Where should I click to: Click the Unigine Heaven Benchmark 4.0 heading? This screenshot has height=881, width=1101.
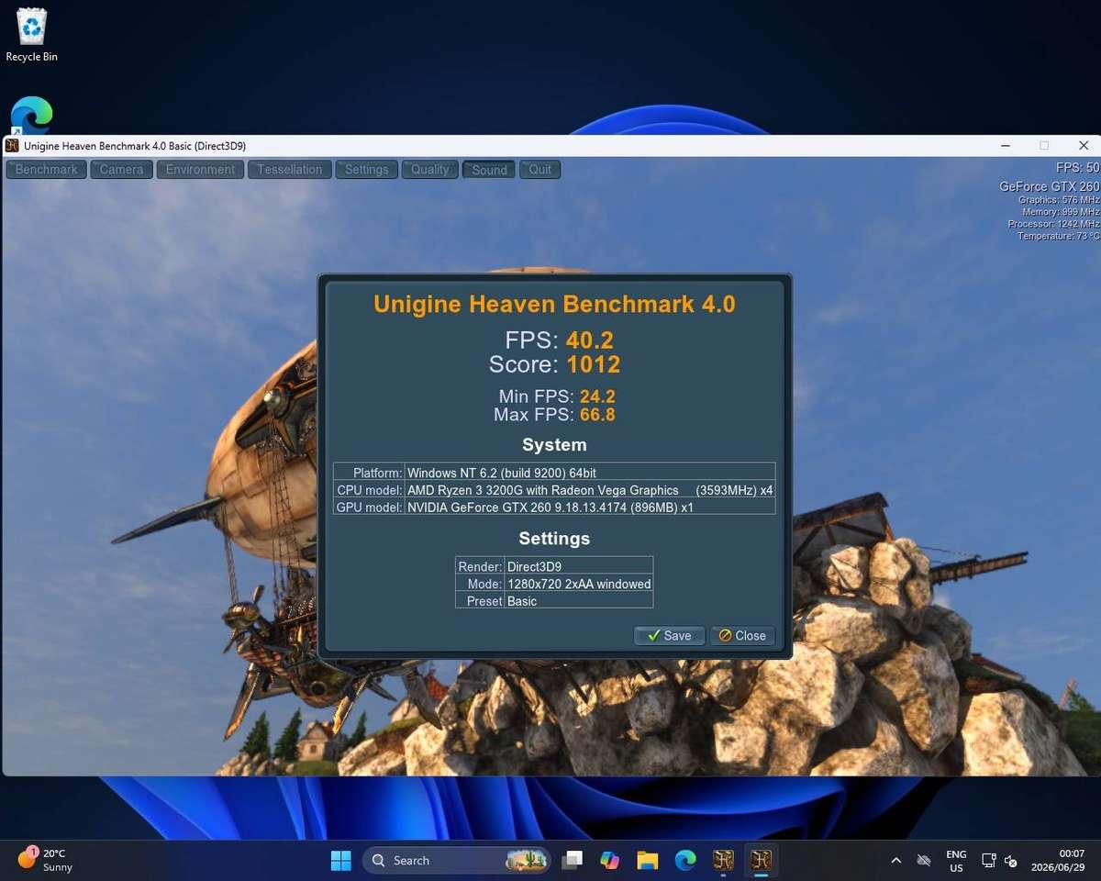click(554, 305)
